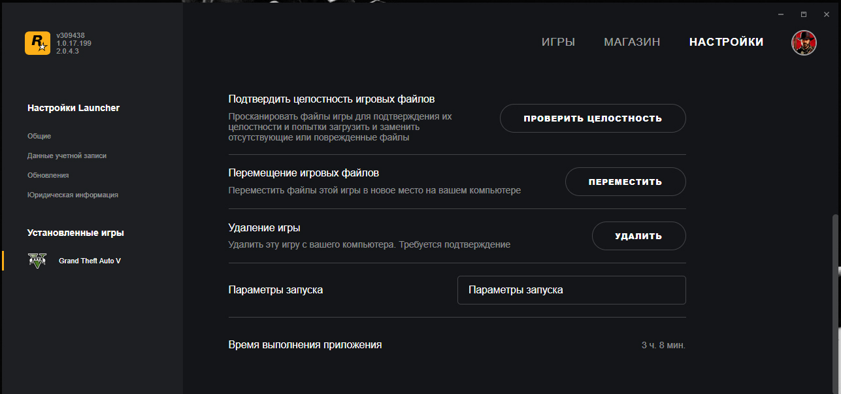Click the ПЕРЕМЕСТИТЬ button
The image size is (841, 394).
click(625, 182)
